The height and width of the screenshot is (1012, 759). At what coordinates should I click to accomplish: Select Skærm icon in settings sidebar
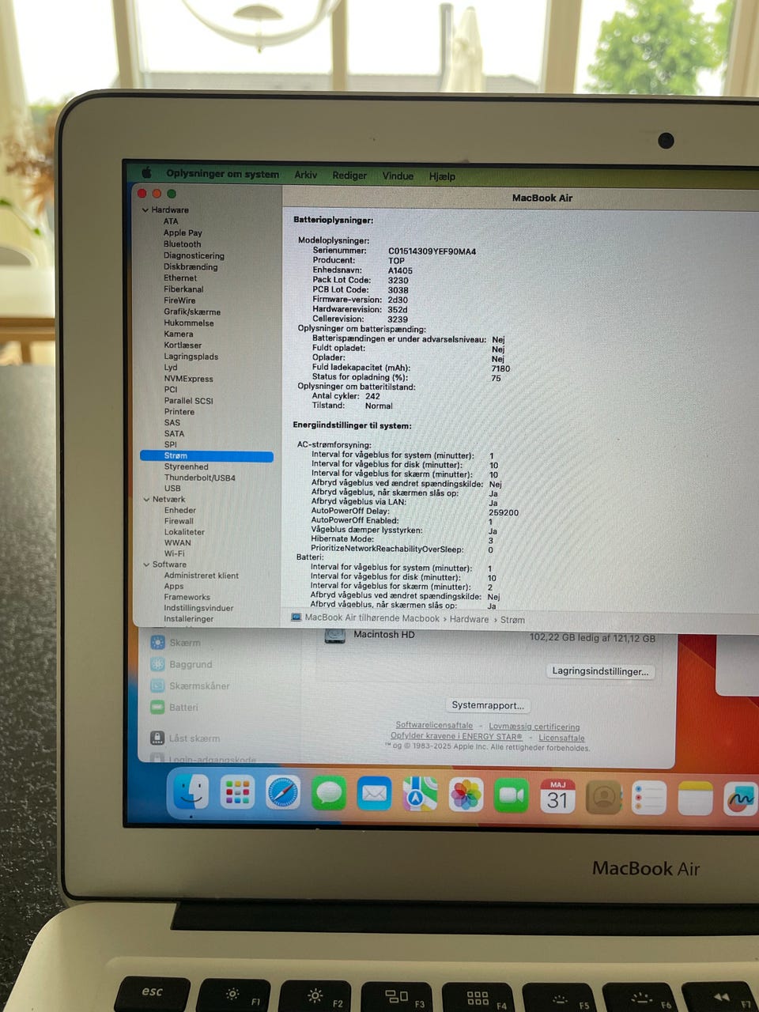point(157,643)
